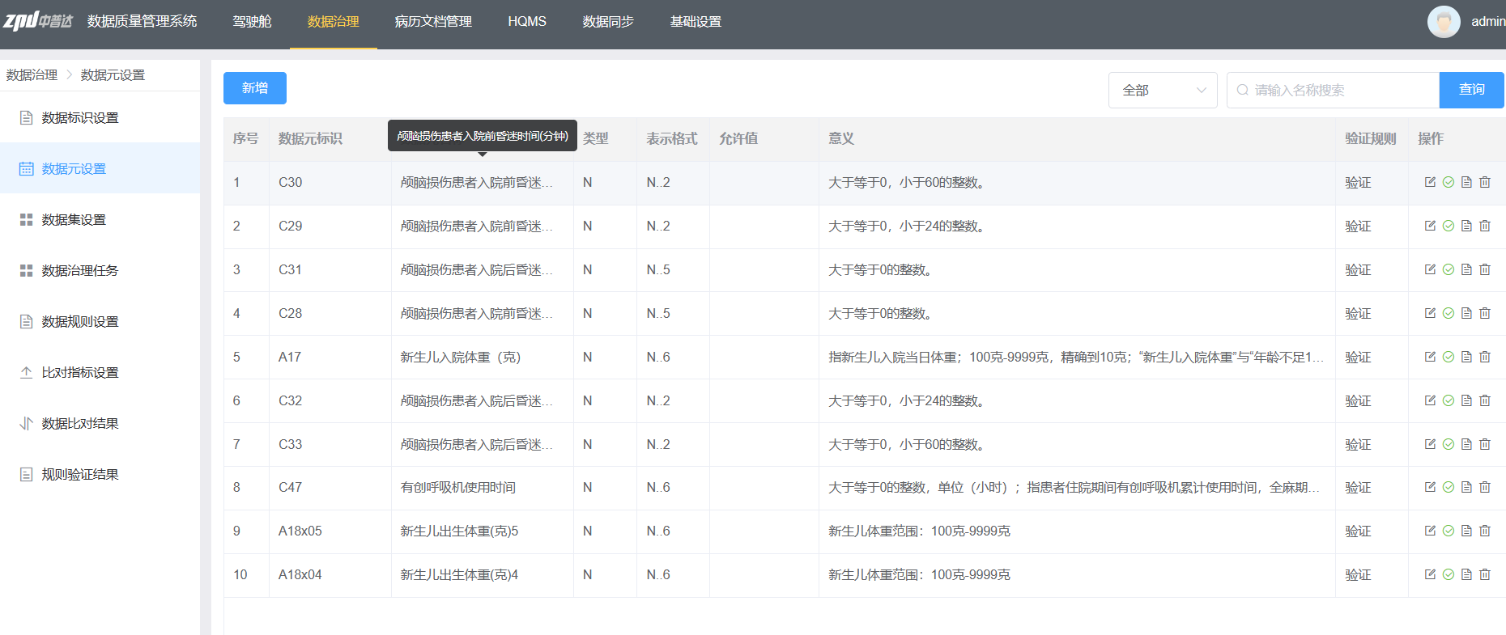Click 验证 link in row C30
Viewport: 1506px width, 635px height.
1358,182
